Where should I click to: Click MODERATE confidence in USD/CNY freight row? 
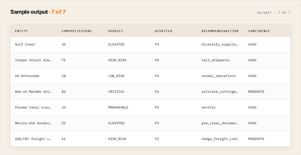point(256,139)
